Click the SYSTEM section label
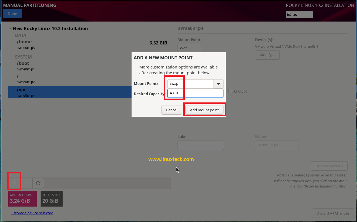Image resolution: width=357 pixels, height=222 pixels. [x=23, y=57]
